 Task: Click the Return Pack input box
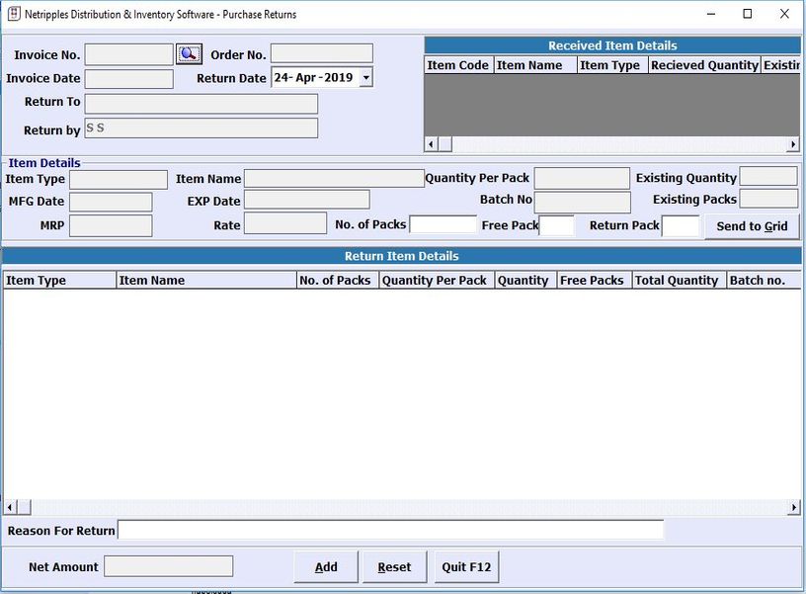tap(681, 226)
